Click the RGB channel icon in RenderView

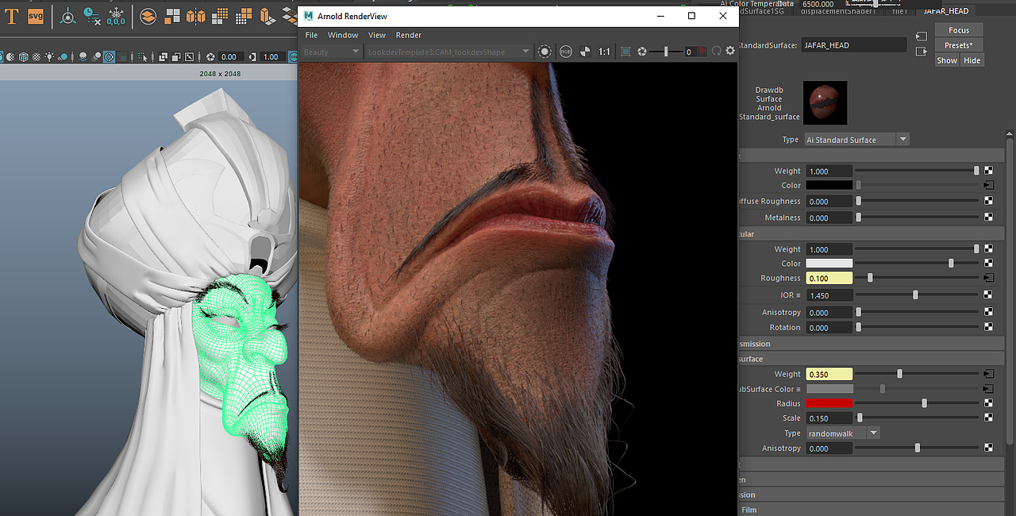point(565,52)
